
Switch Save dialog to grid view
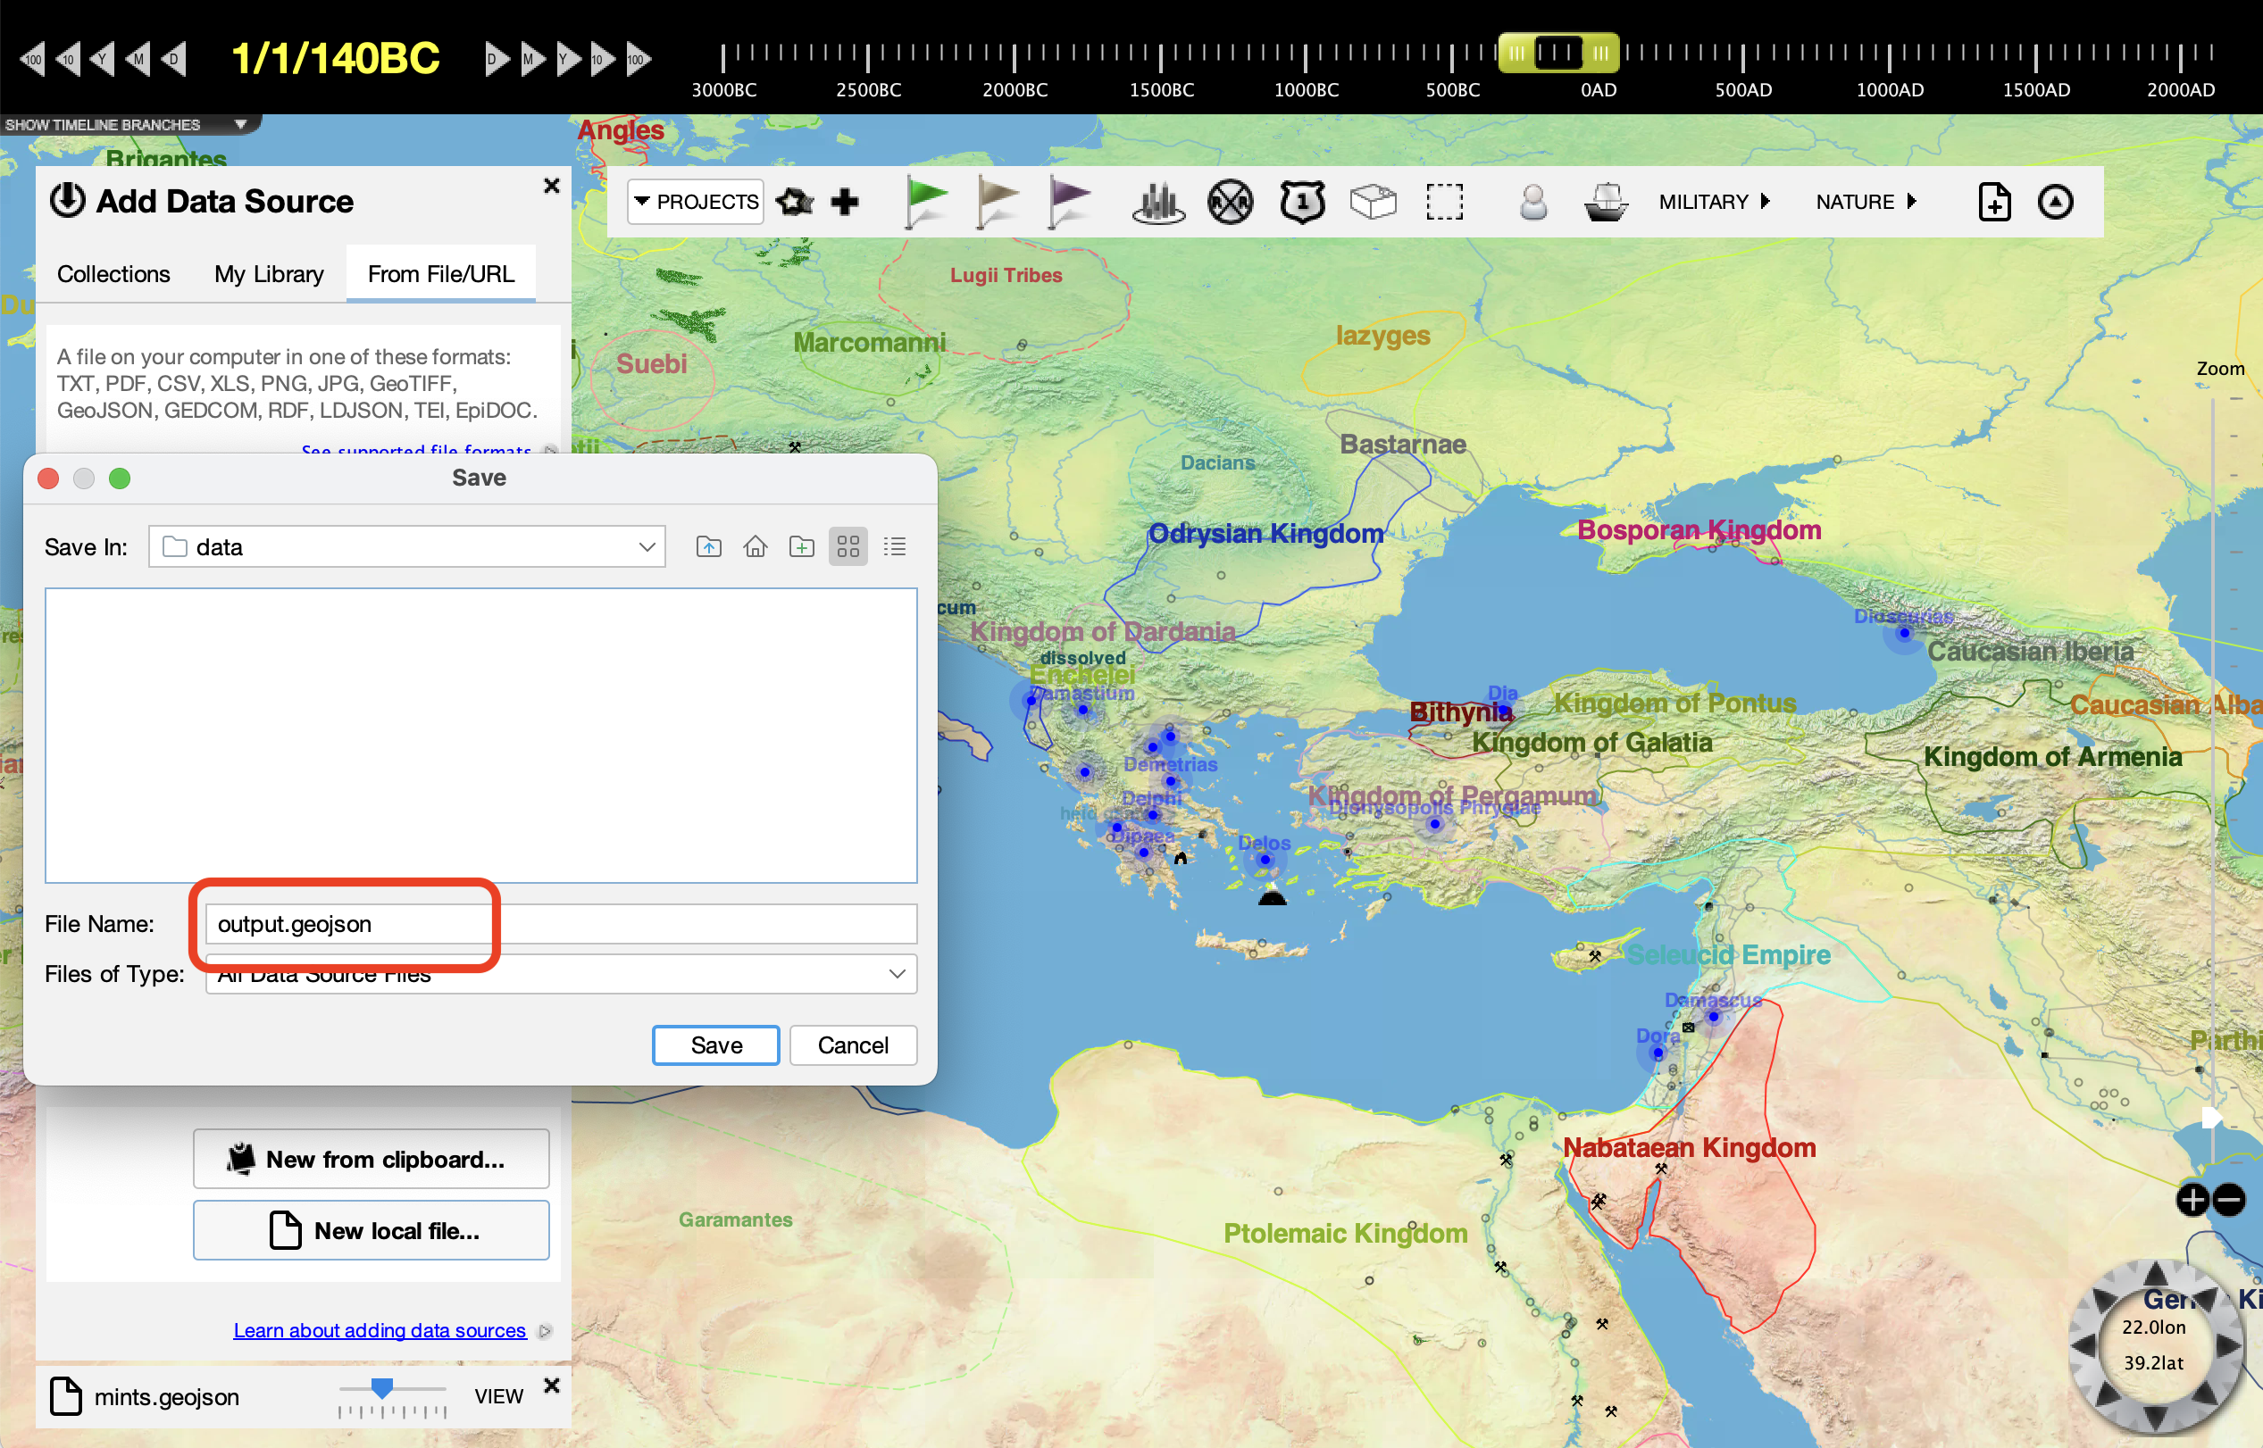(x=848, y=546)
